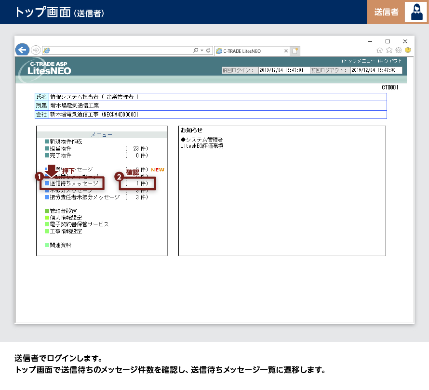The height and width of the screenshot is (390, 429).
Task: Open 担当物件 list from the menu
Action: (60, 148)
